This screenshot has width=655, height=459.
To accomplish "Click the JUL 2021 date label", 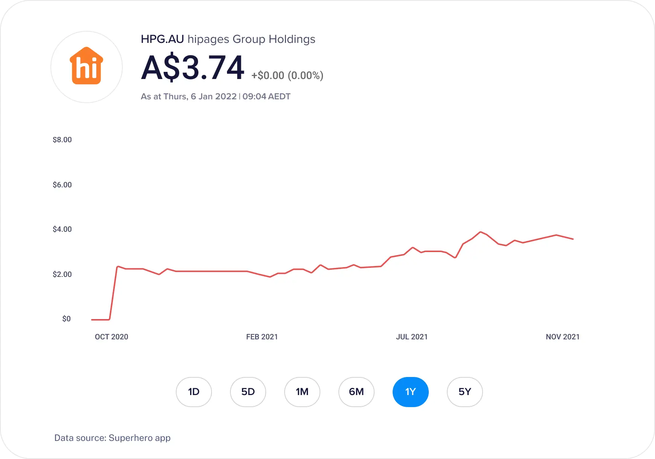I will coord(412,337).
